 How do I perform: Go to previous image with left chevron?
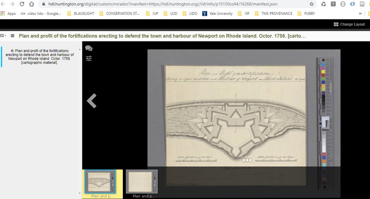[x=92, y=101]
